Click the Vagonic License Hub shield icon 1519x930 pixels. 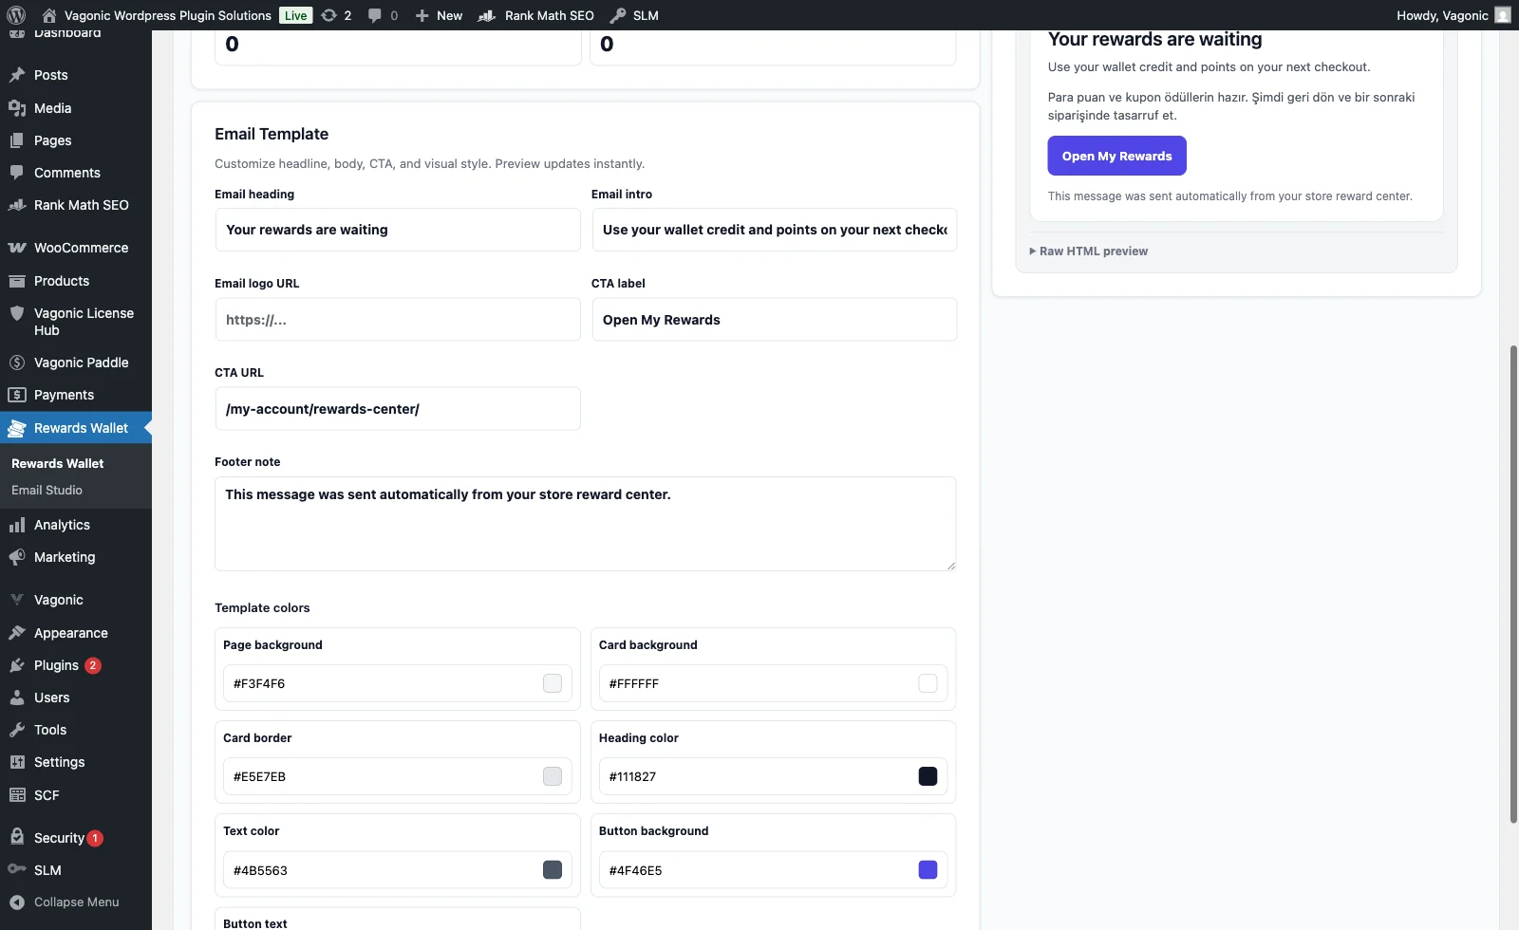click(x=17, y=313)
